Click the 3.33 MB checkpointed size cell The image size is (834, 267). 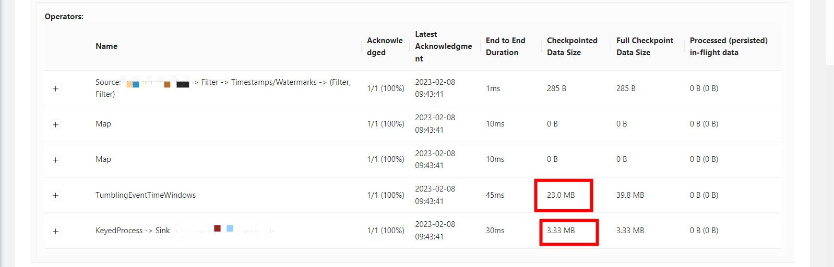[561, 231]
